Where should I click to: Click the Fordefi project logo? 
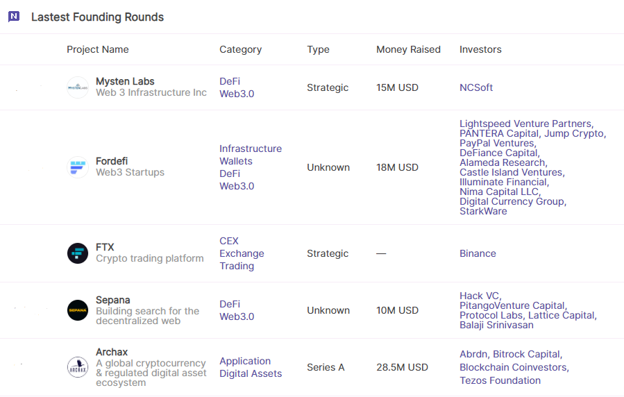78,167
